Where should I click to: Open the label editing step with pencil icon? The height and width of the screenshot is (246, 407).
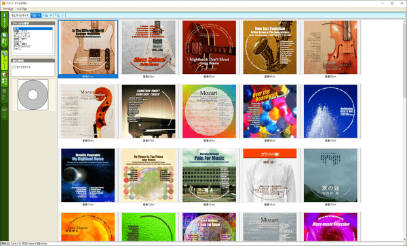pyautogui.click(x=5, y=79)
